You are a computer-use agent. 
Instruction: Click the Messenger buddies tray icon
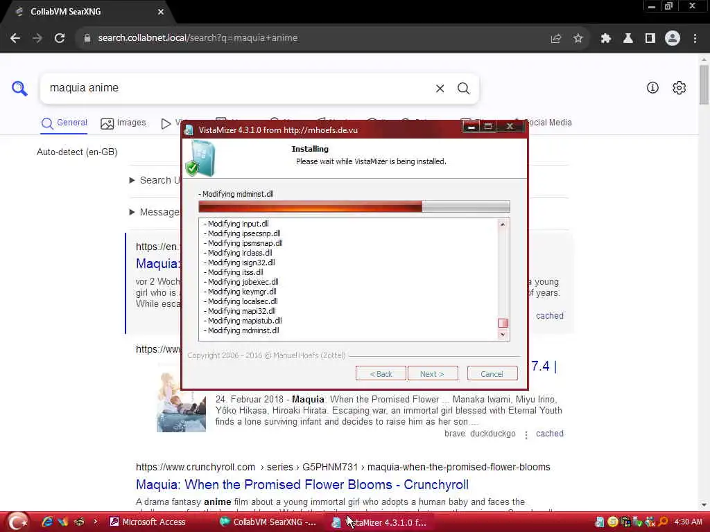[650, 522]
